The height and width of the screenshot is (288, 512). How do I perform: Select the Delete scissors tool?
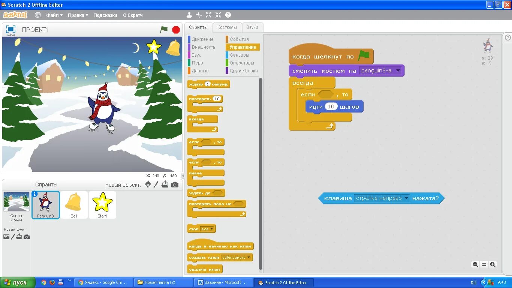tap(199, 15)
